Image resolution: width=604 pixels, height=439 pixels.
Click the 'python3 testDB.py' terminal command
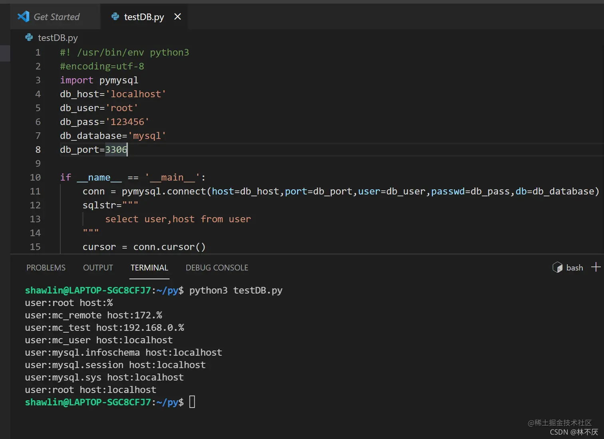(236, 290)
